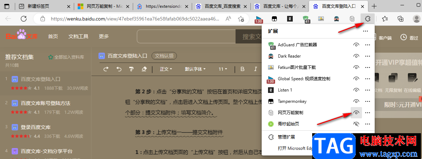This screenshot has height=159, width=422.
Task: Open a new tab with plus button
Action: (374, 6)
